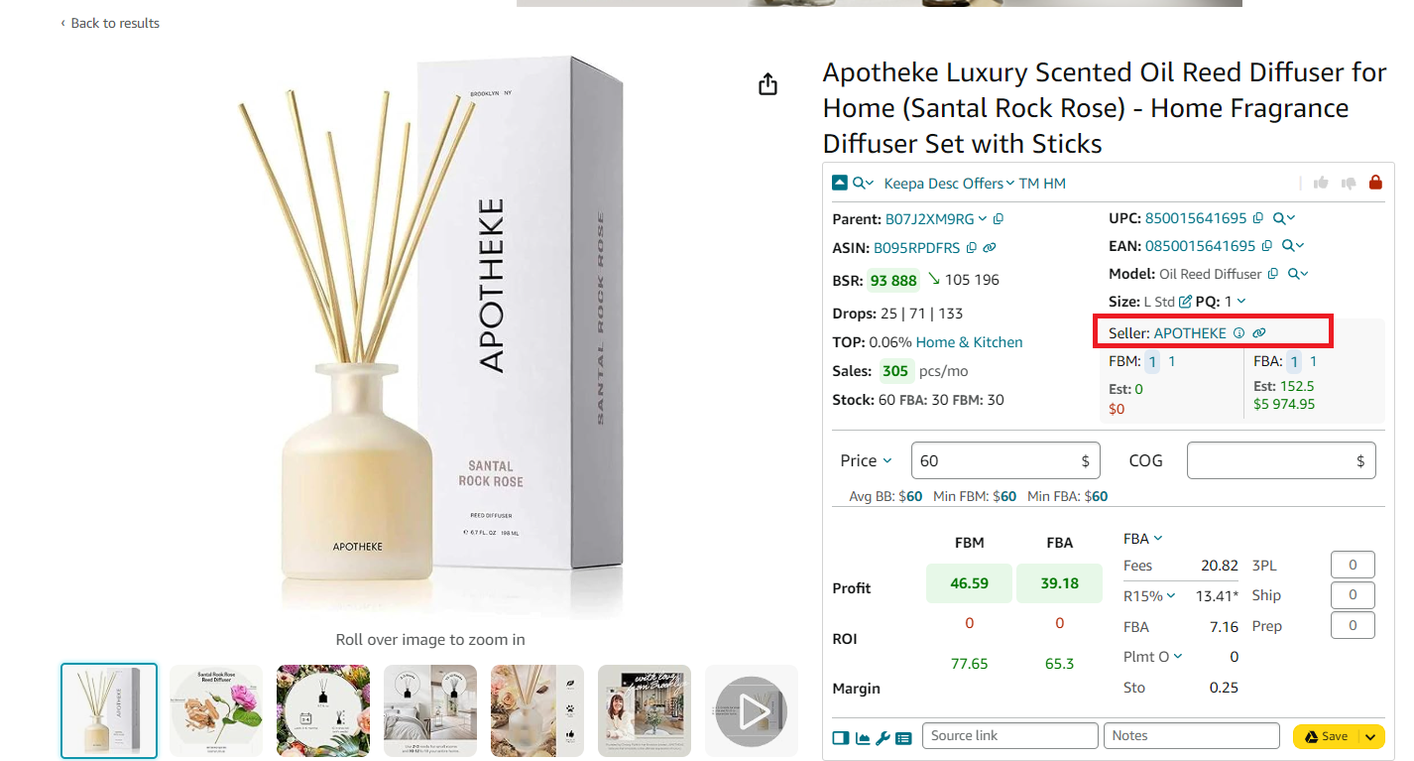Screen dimensions: 1414x761
Task: Open the Keepa tab
Action: tap(903, 184)
